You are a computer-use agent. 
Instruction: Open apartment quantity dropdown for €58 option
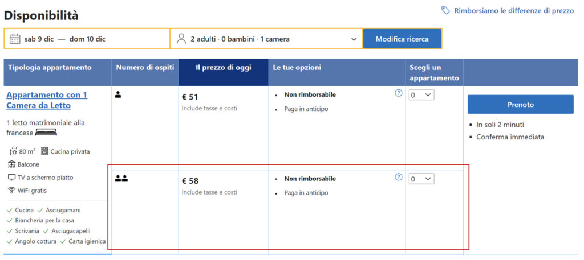tap(421, 179)
